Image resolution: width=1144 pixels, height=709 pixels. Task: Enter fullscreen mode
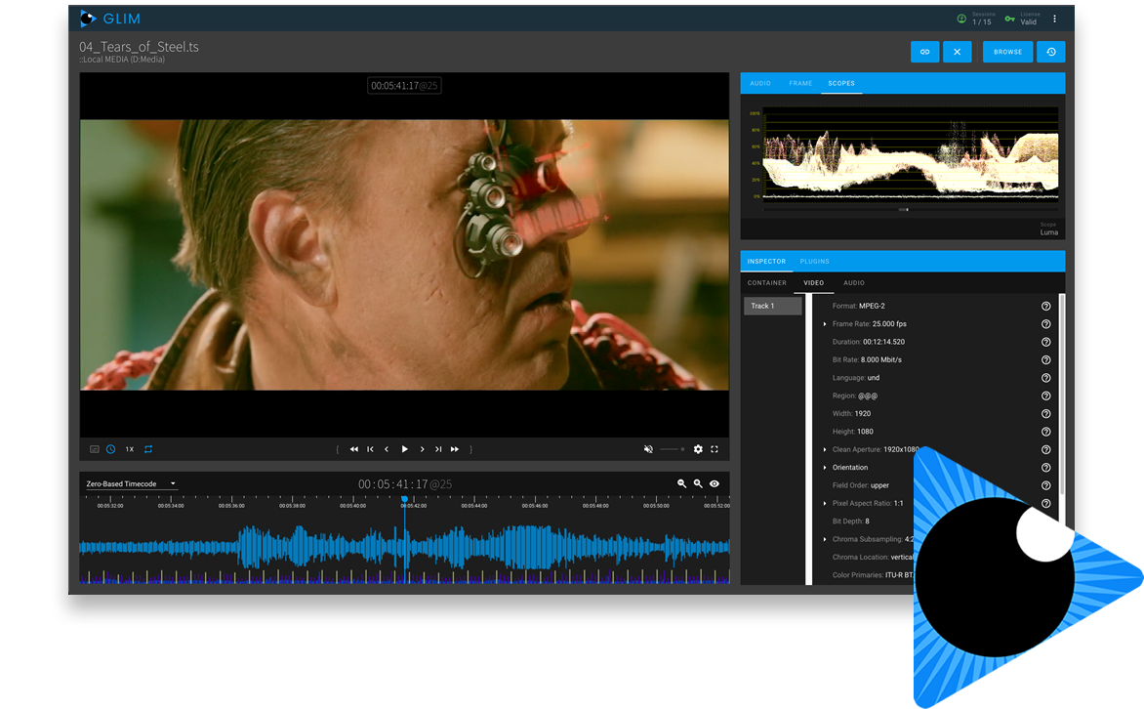click(x=715, y=449)
